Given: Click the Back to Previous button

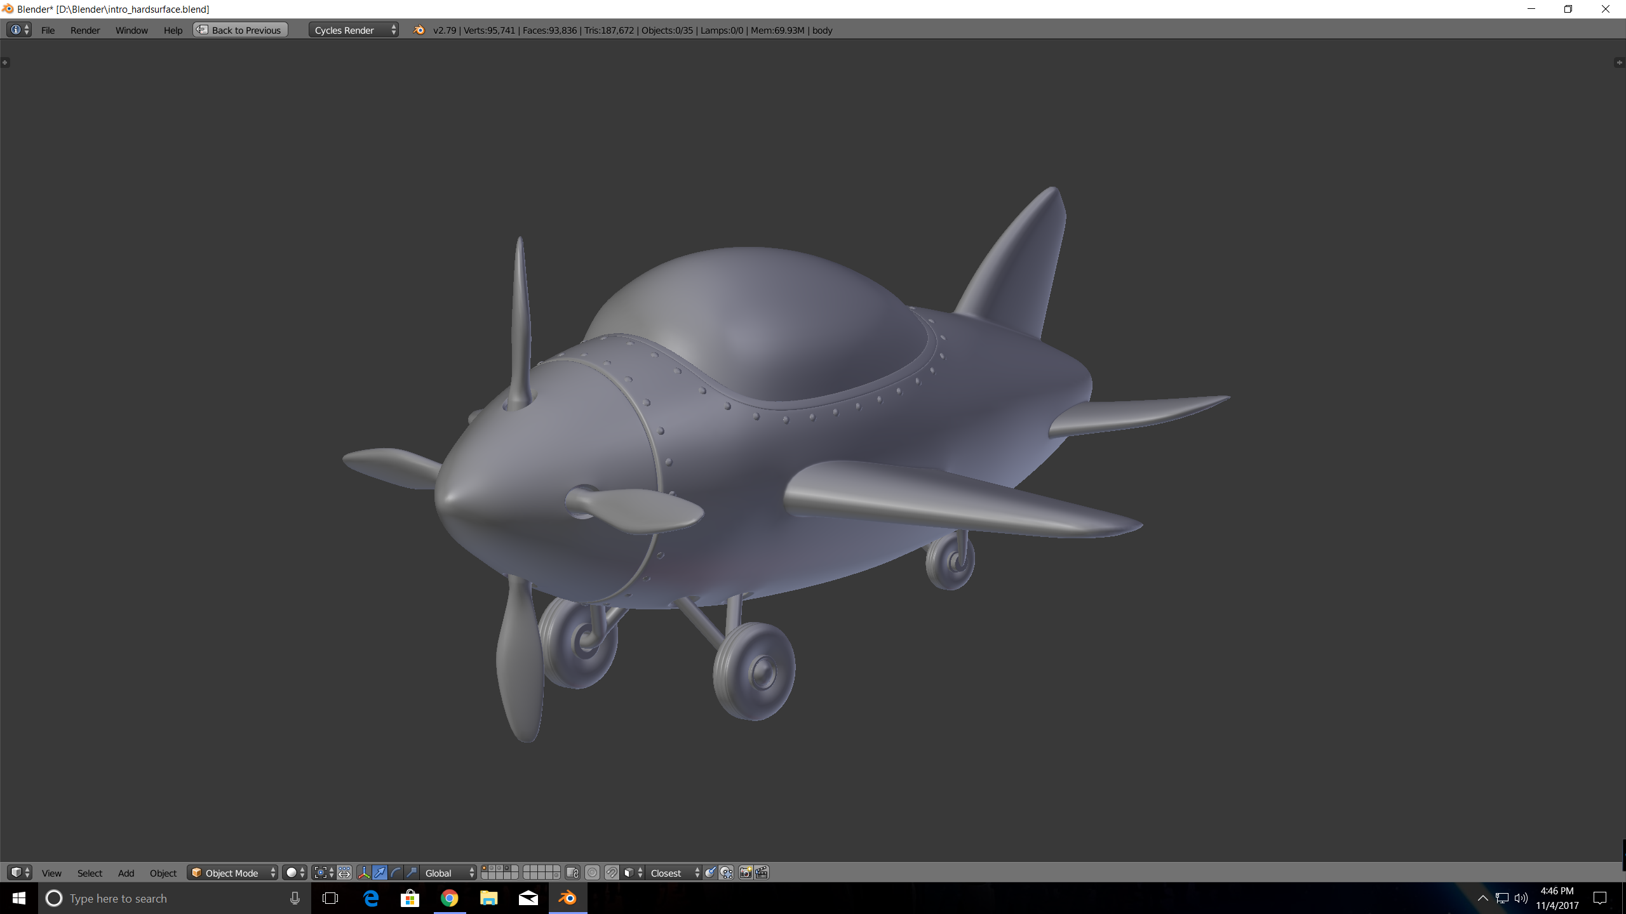Looking at the screenshot, I should [x=240, y=30].
